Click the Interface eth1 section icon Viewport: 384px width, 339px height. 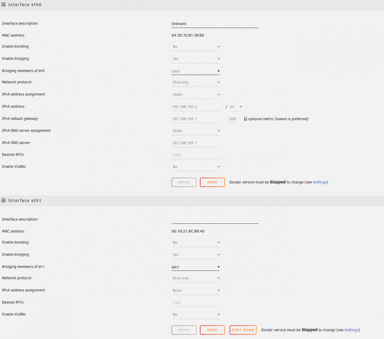pos(4,200)
